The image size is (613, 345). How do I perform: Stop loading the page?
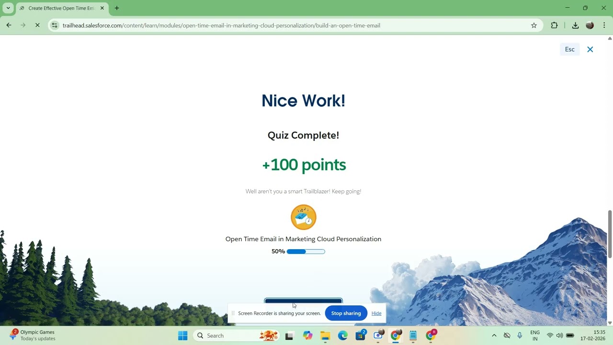(37, 25)
